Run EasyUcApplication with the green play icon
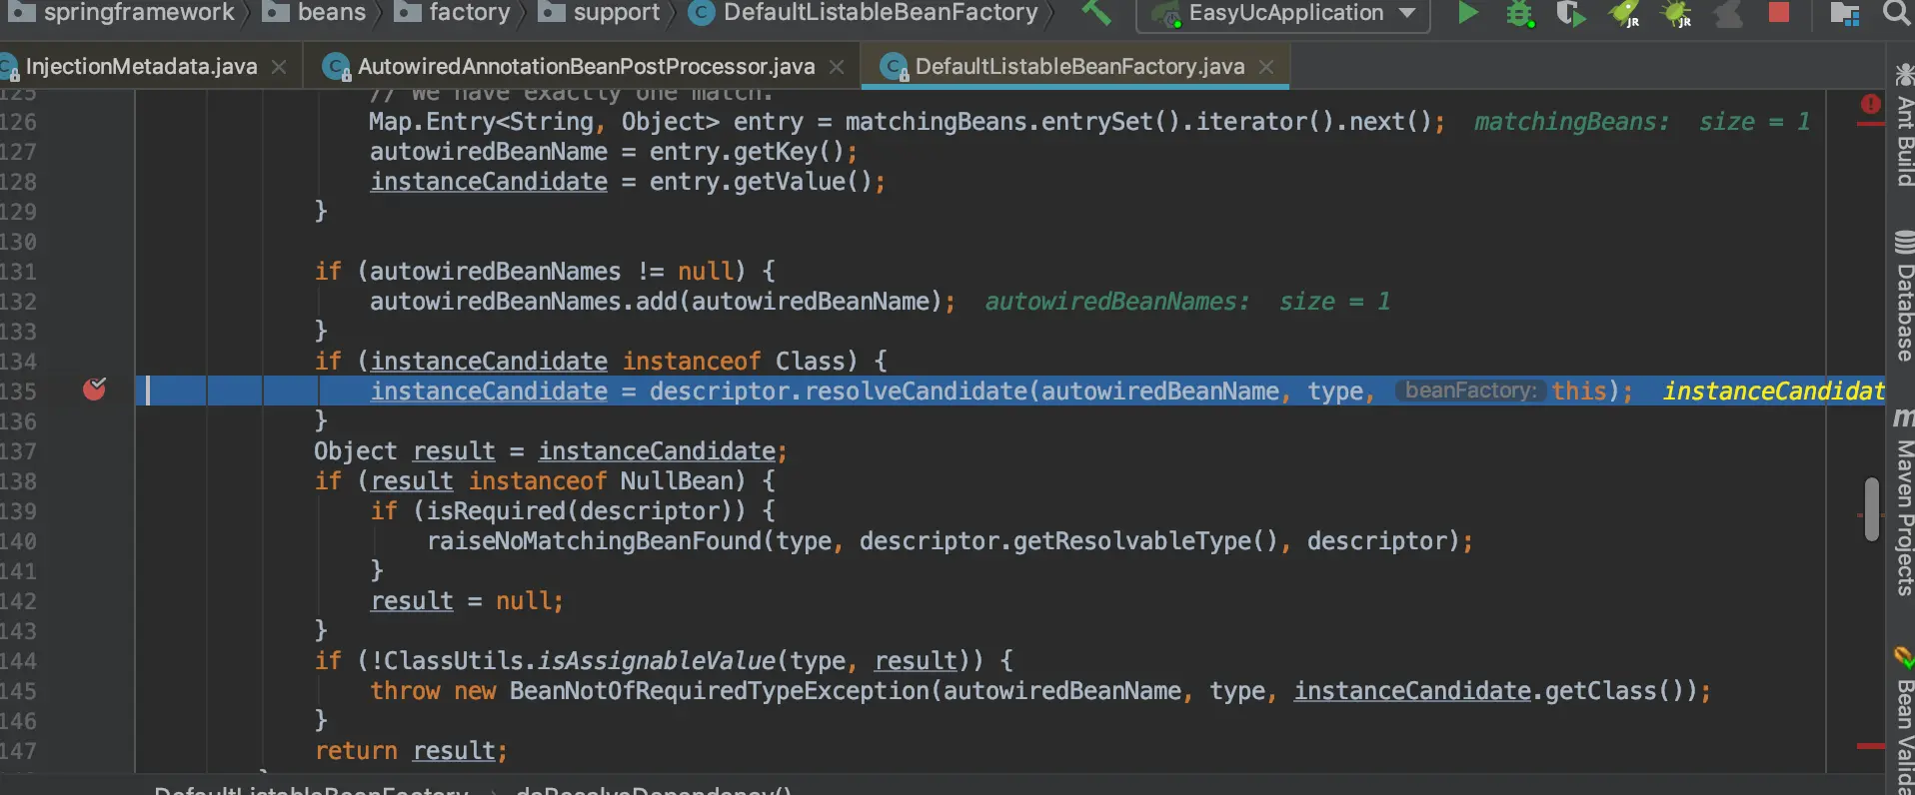This screenshot has height=795, width=1915. [x=1467, y=13]
